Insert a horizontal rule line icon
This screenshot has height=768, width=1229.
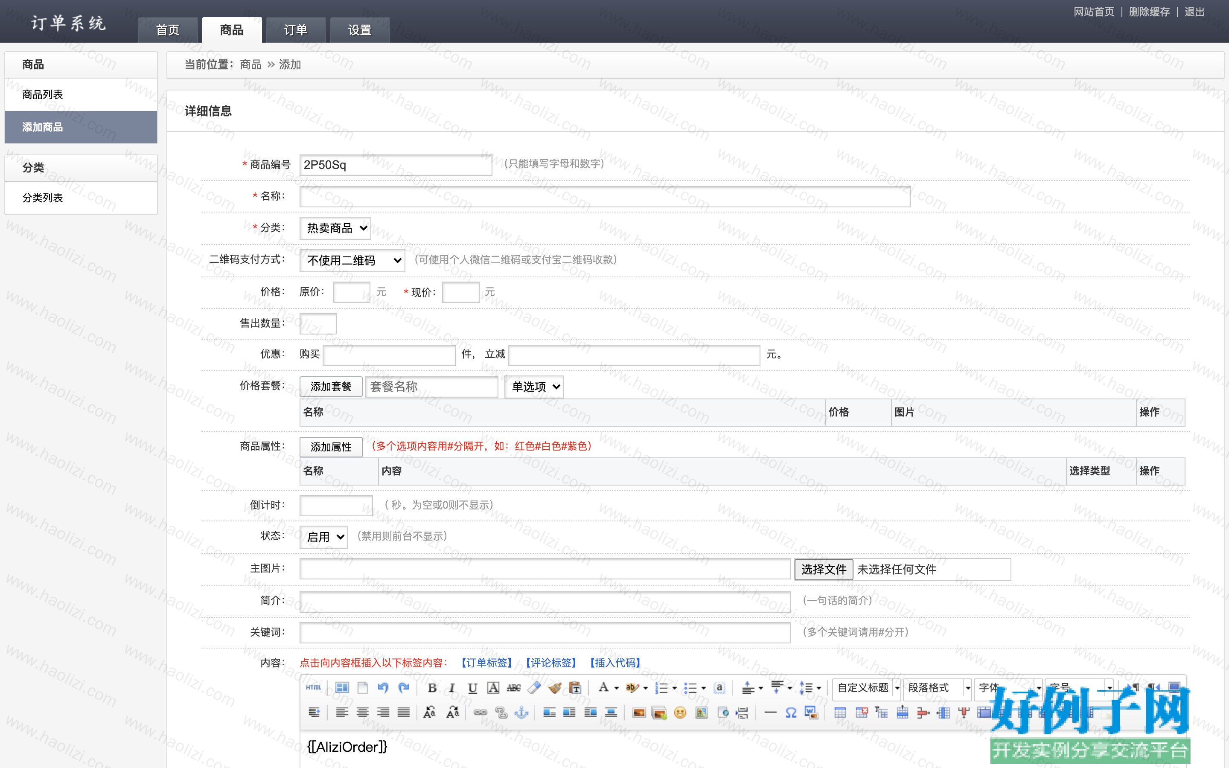(770, 713)
